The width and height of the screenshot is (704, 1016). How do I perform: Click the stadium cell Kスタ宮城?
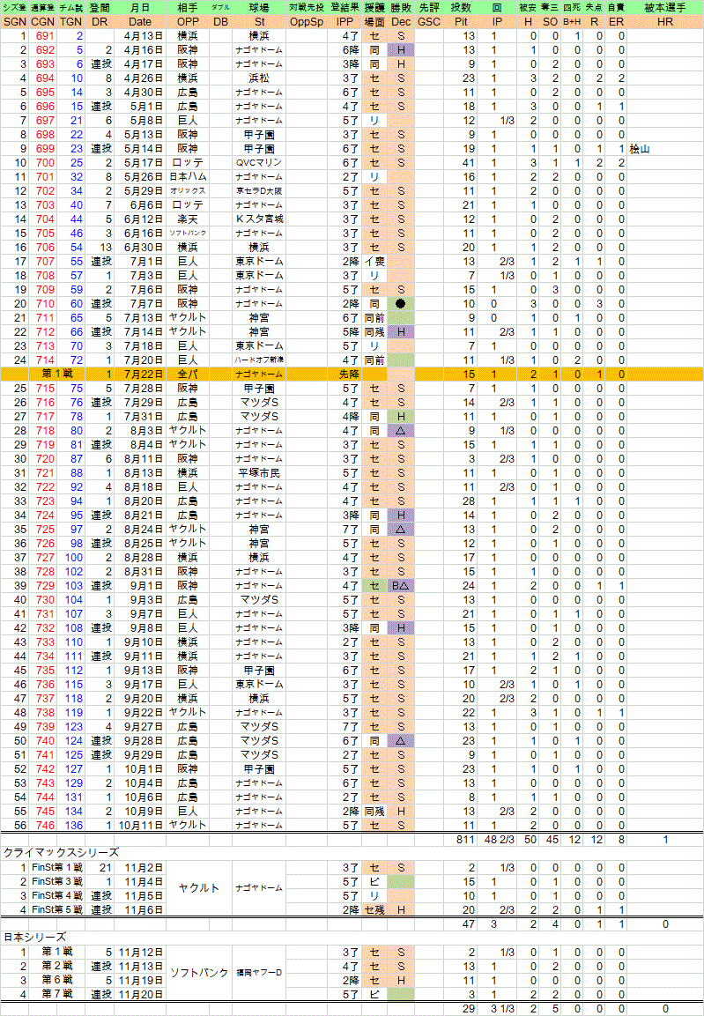click(259, 219)
